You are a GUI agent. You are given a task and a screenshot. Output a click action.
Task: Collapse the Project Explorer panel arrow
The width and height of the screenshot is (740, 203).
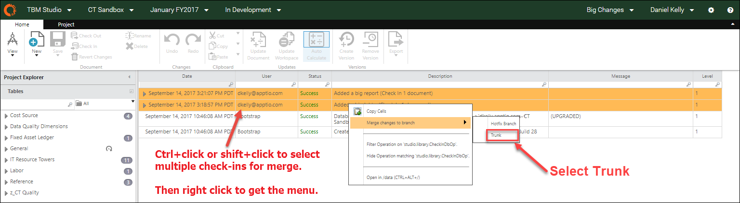pyautogui.click(x=129, y=77)
